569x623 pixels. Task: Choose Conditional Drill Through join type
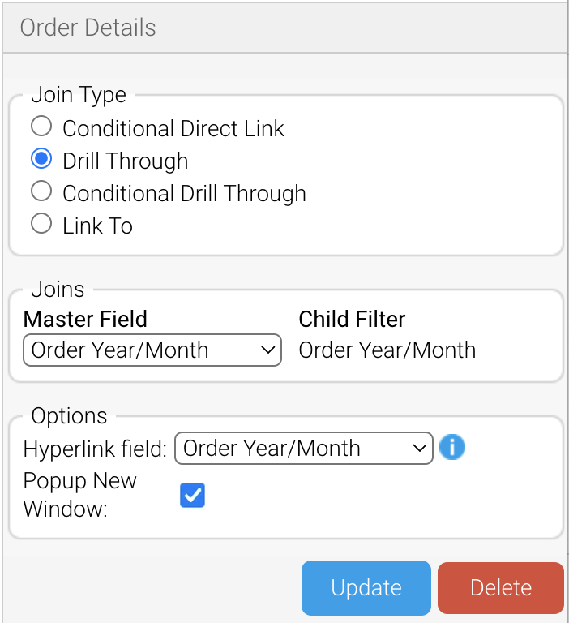pos(41,191)
